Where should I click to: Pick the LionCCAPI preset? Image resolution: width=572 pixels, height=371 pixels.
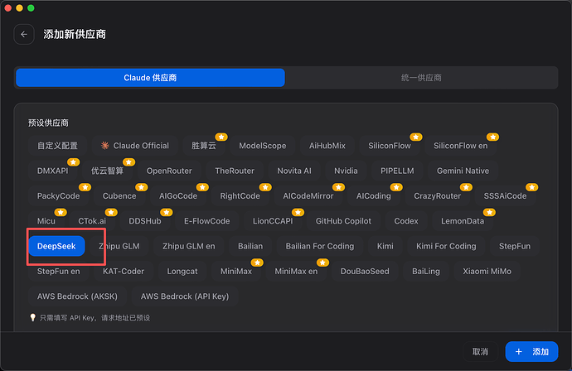coord(273,221)
